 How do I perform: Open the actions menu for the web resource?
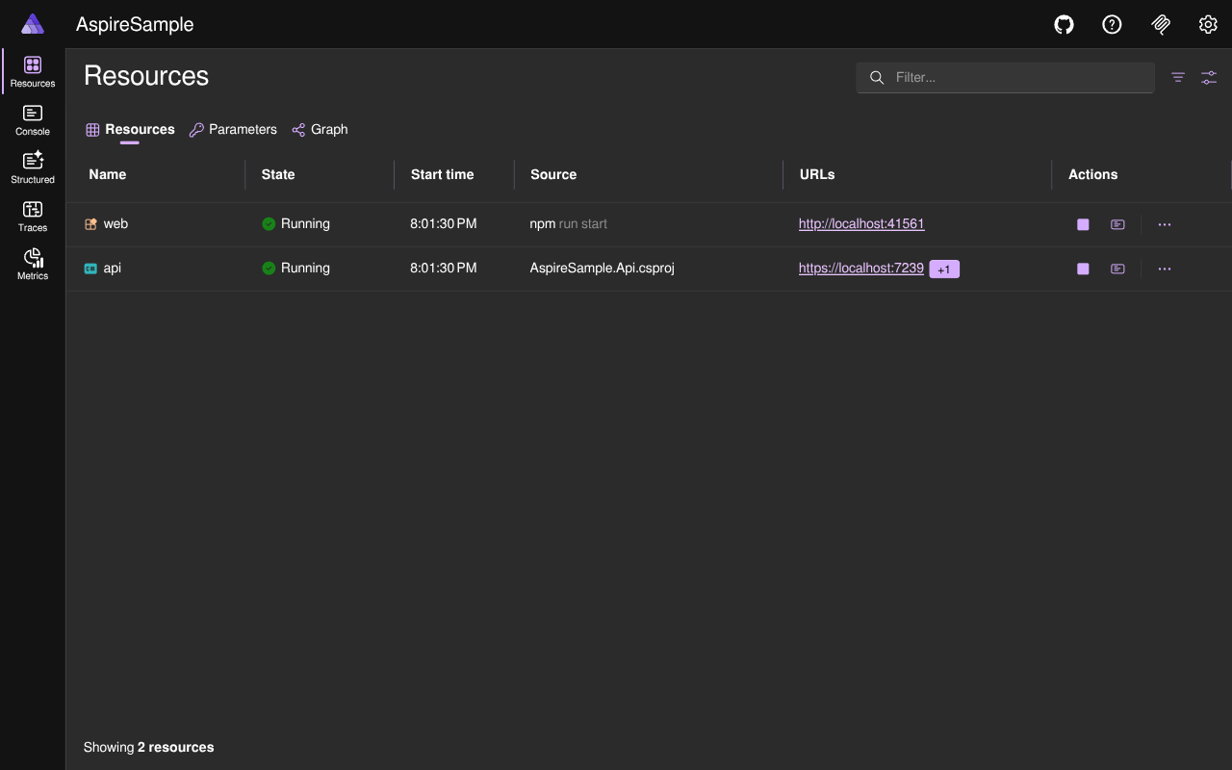[1165, 224]
